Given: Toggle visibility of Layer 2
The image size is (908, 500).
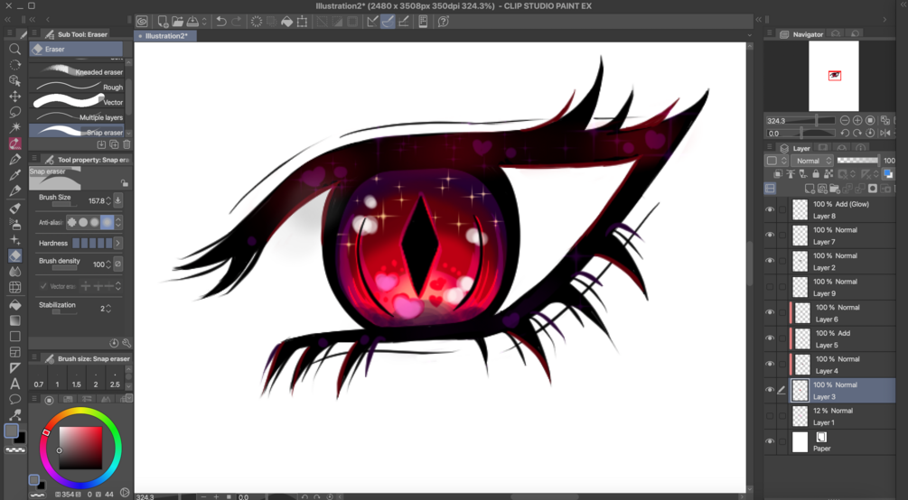Looking at the screenshot, I should pos(770,261).
